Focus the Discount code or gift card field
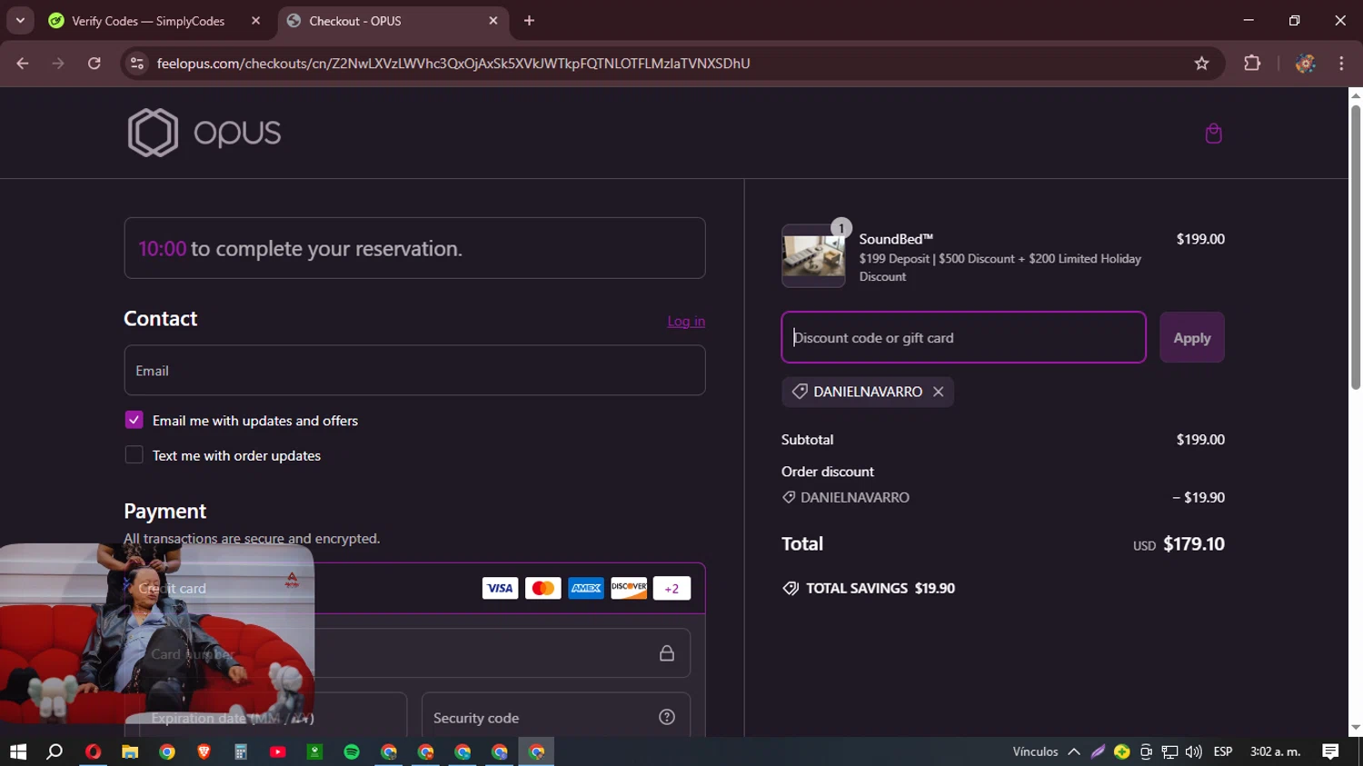The height and width of the screenshot is (766, 1363). [x=963, y=338]
